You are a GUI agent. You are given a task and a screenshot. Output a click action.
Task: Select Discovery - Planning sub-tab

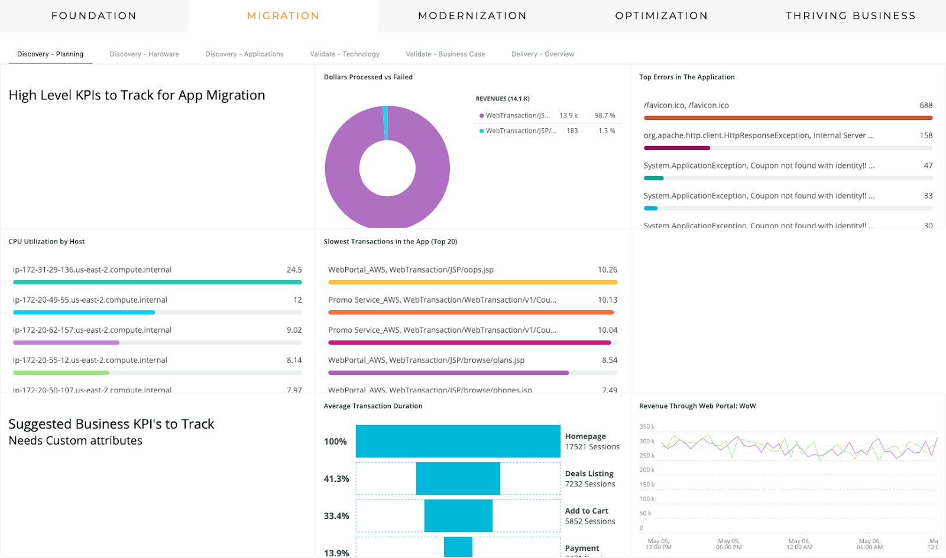[x=50, y=54]
